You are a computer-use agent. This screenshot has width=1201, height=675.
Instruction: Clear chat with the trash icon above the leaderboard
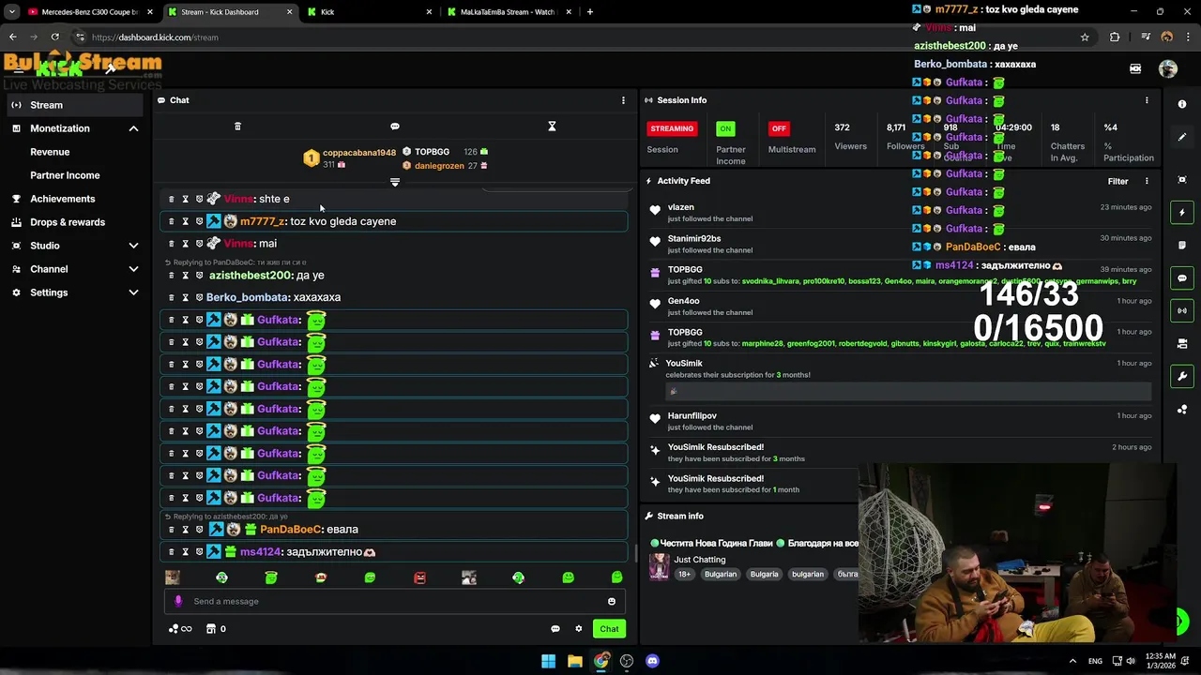coord(237,127)
